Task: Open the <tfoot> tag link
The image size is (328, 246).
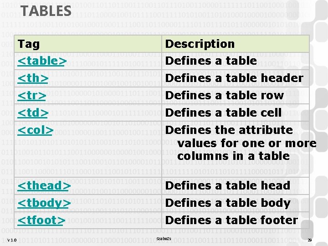Action: (41, 220)
